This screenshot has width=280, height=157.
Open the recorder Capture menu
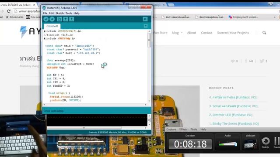click(x=171, y=130)
